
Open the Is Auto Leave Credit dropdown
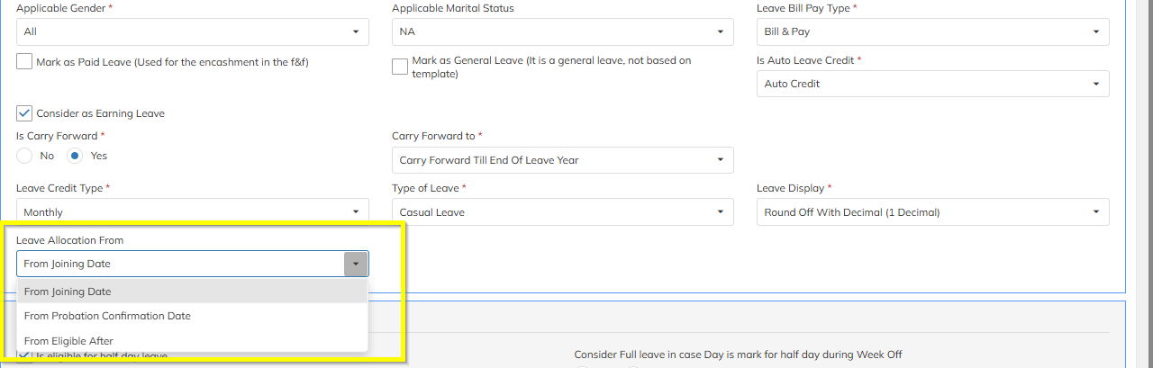(x=932, y=84)
